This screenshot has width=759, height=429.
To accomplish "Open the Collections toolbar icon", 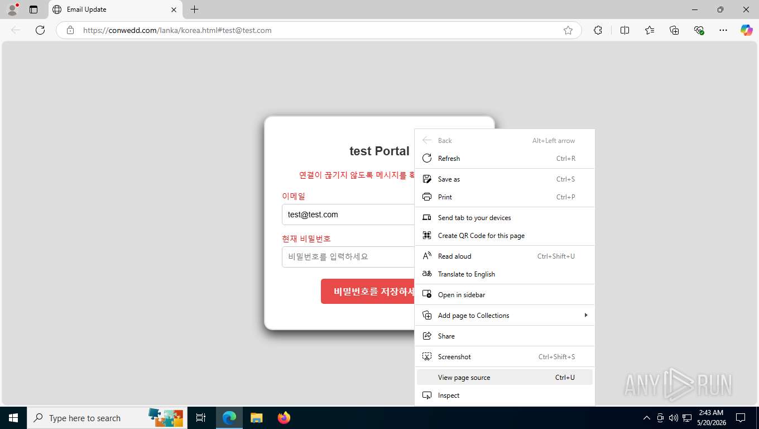I will pos(674,30).
